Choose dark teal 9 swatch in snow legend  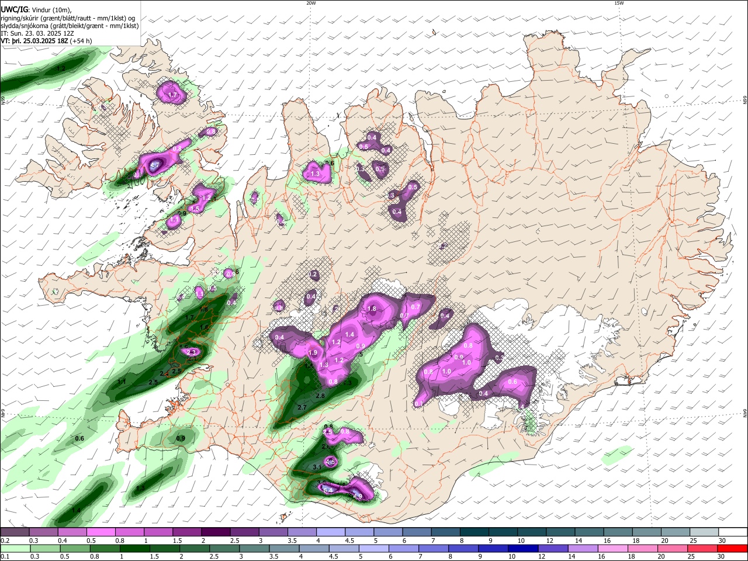(x=502, y=532)
